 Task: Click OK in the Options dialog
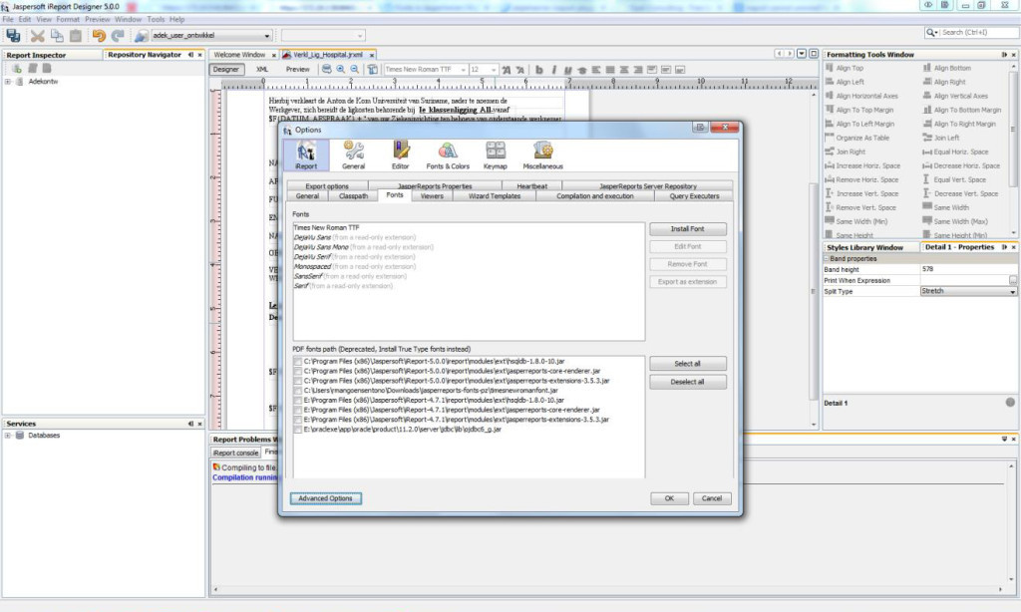point(669,498)
